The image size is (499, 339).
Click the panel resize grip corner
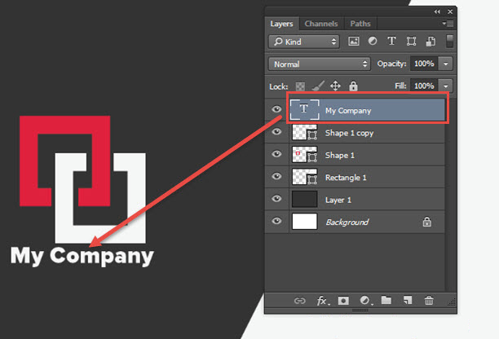[452, 302]
